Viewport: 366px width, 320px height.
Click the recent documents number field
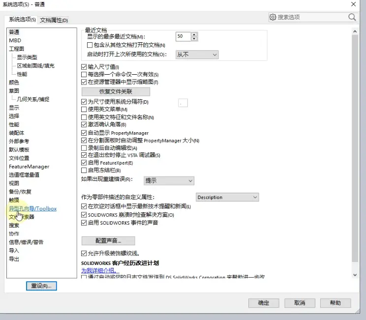click(183, 36)
